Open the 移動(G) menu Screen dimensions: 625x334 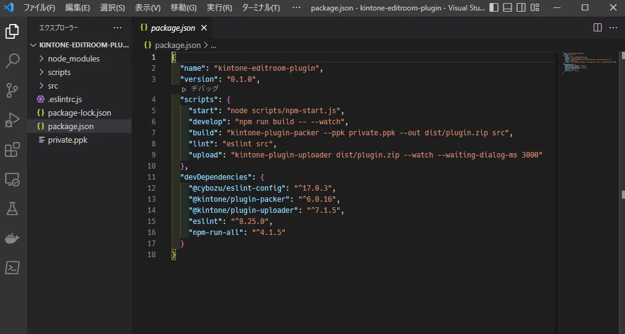183,7
